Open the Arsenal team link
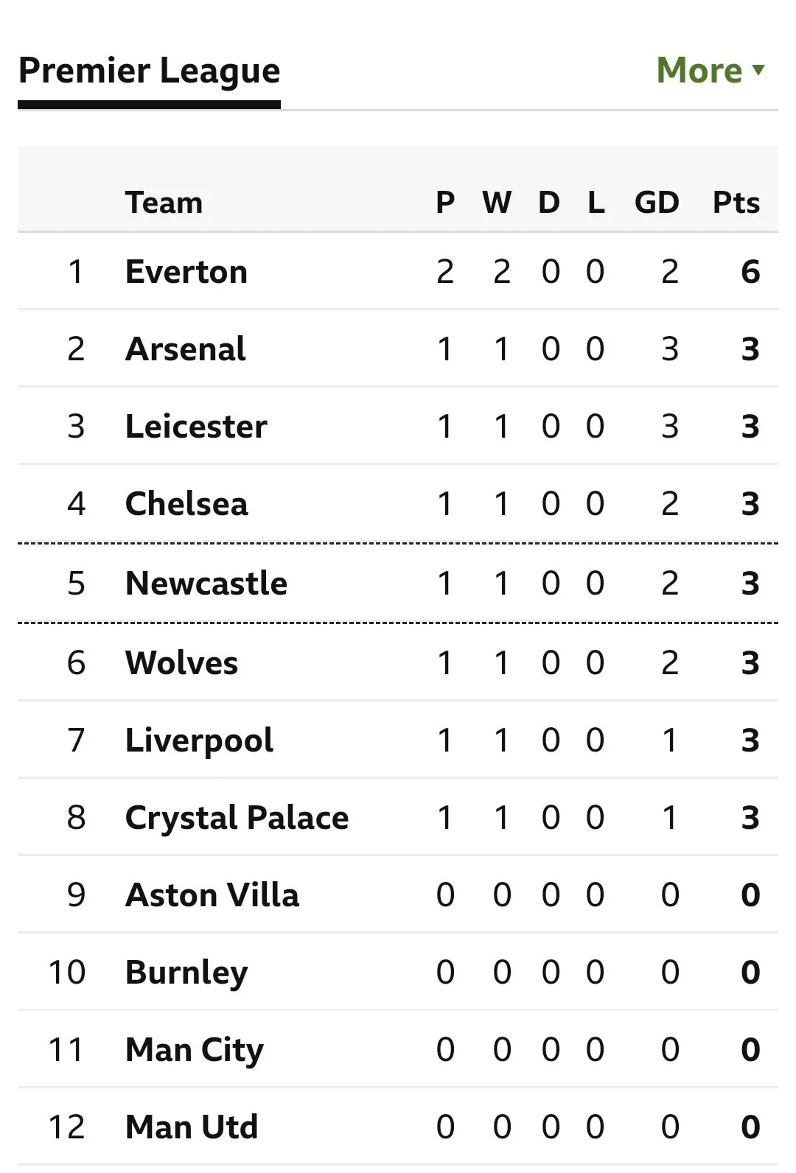 pyautogui.click(x=185, y=349)
